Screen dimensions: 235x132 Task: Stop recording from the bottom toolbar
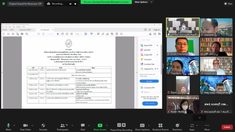[124, 125]
